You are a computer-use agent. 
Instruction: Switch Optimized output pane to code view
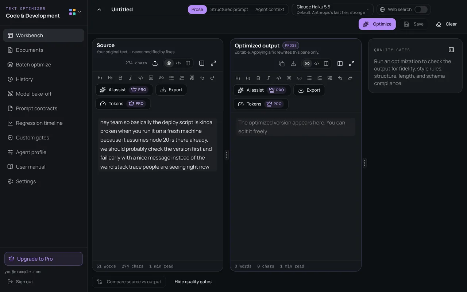(317, 64)
